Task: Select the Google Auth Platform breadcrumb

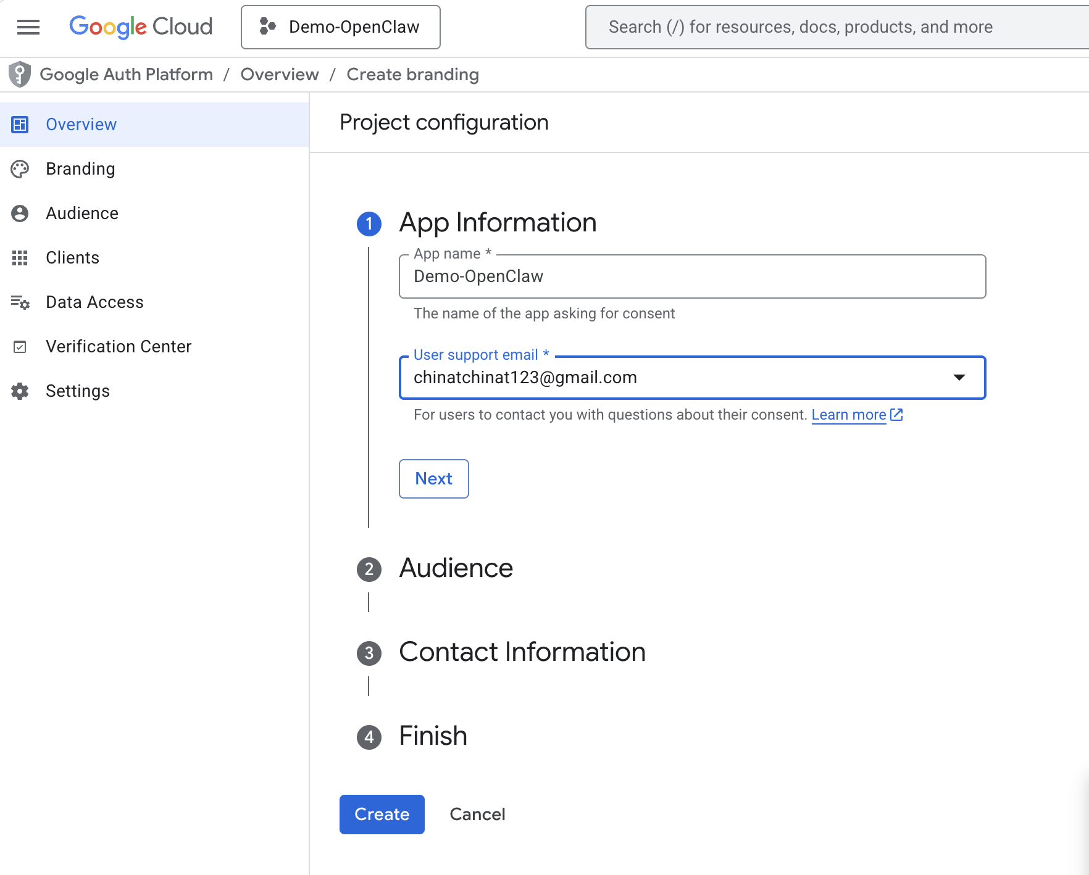Action: point(127,74)
